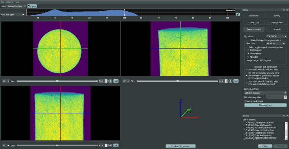289x149 pixels.
Task: Select the 180 degrees angle range
Action: (248, 50)
